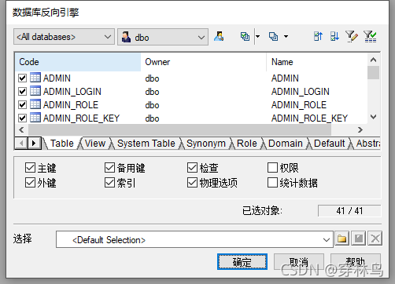Image resolution: width=395 pixels, height=284 pixels.
Task: Click Move Selected to Bottom icon
Action: point(334,36)
